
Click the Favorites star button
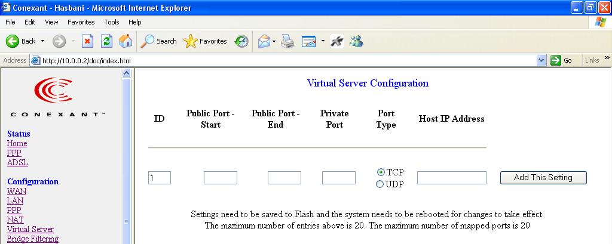point(205,41)
